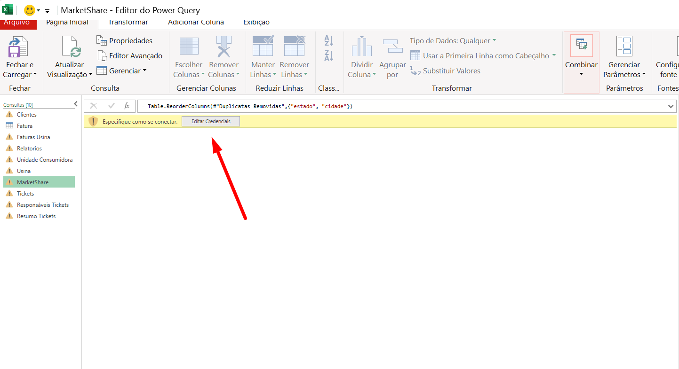Open the Editor Avançado
This screenshot has height=369, width=679.
130,56
